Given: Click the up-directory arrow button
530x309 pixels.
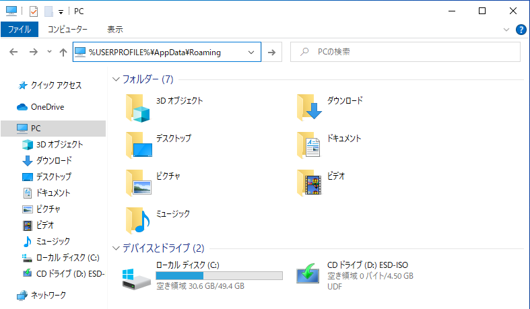Looking at the screenshot, I should point(63,52).
